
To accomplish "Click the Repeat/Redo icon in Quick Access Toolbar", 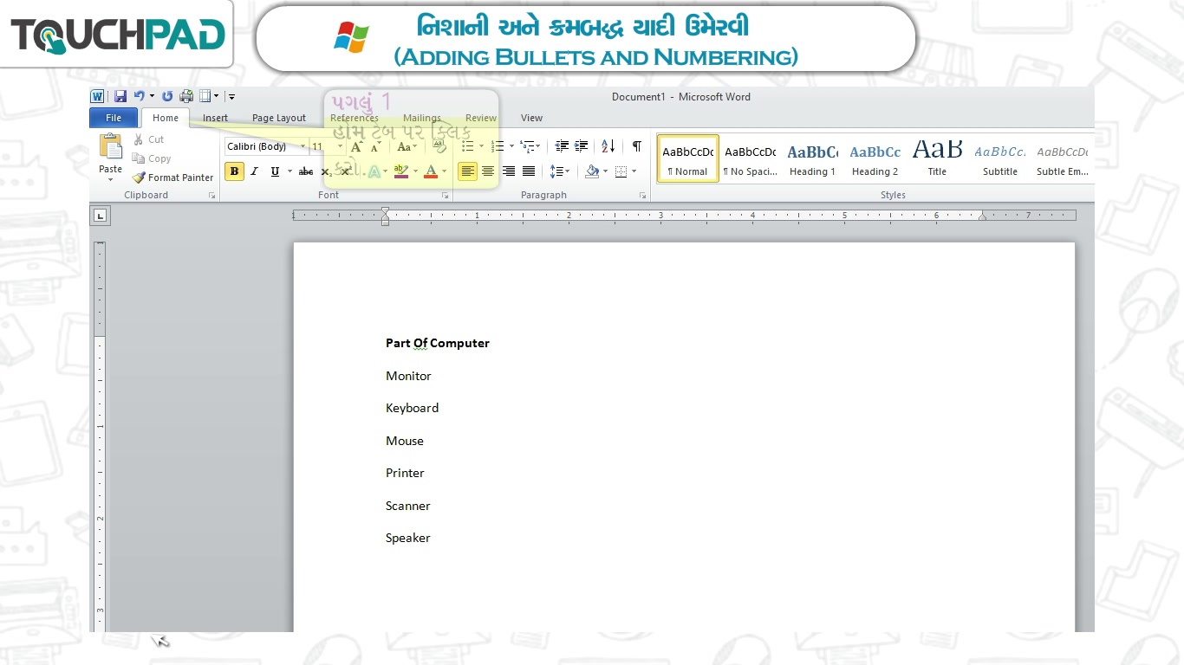I will pyautogui.click(x=167, y=96).
